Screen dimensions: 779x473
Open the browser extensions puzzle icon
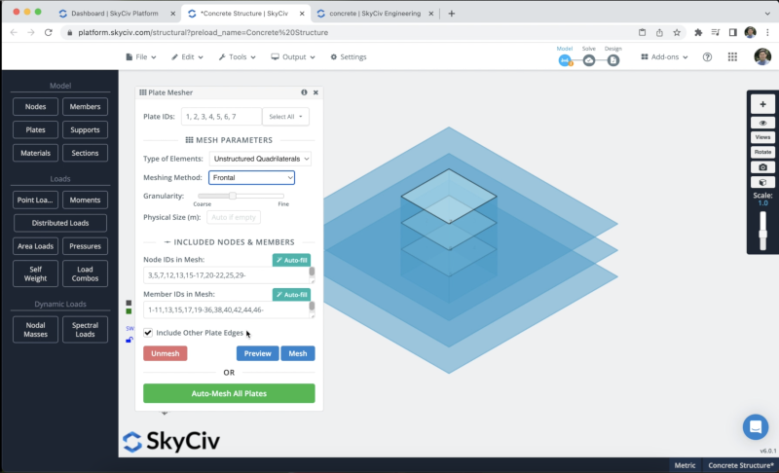click(x=698, y=32)
